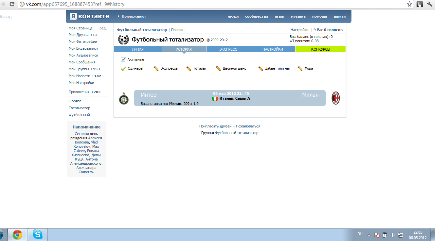Viewport: 447px width, 251px height.
Task: Open the taskbar clock showing 22:05
Action: pos(418,235)
